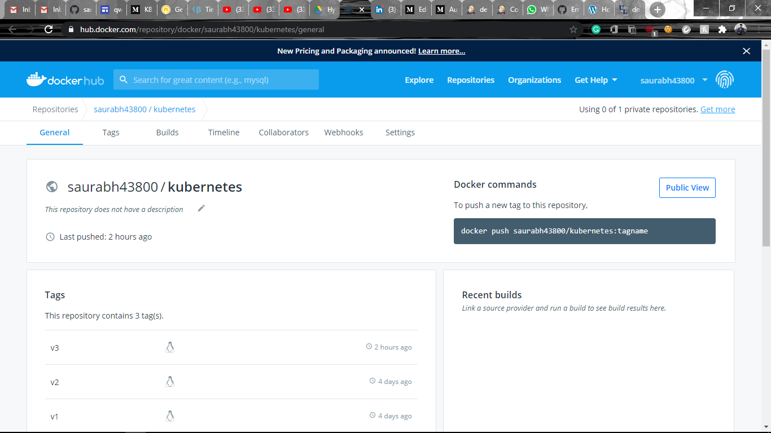771x433 pixels.
Task: Click the Linux penguin icon on tag v1
Action: (170, 416)
